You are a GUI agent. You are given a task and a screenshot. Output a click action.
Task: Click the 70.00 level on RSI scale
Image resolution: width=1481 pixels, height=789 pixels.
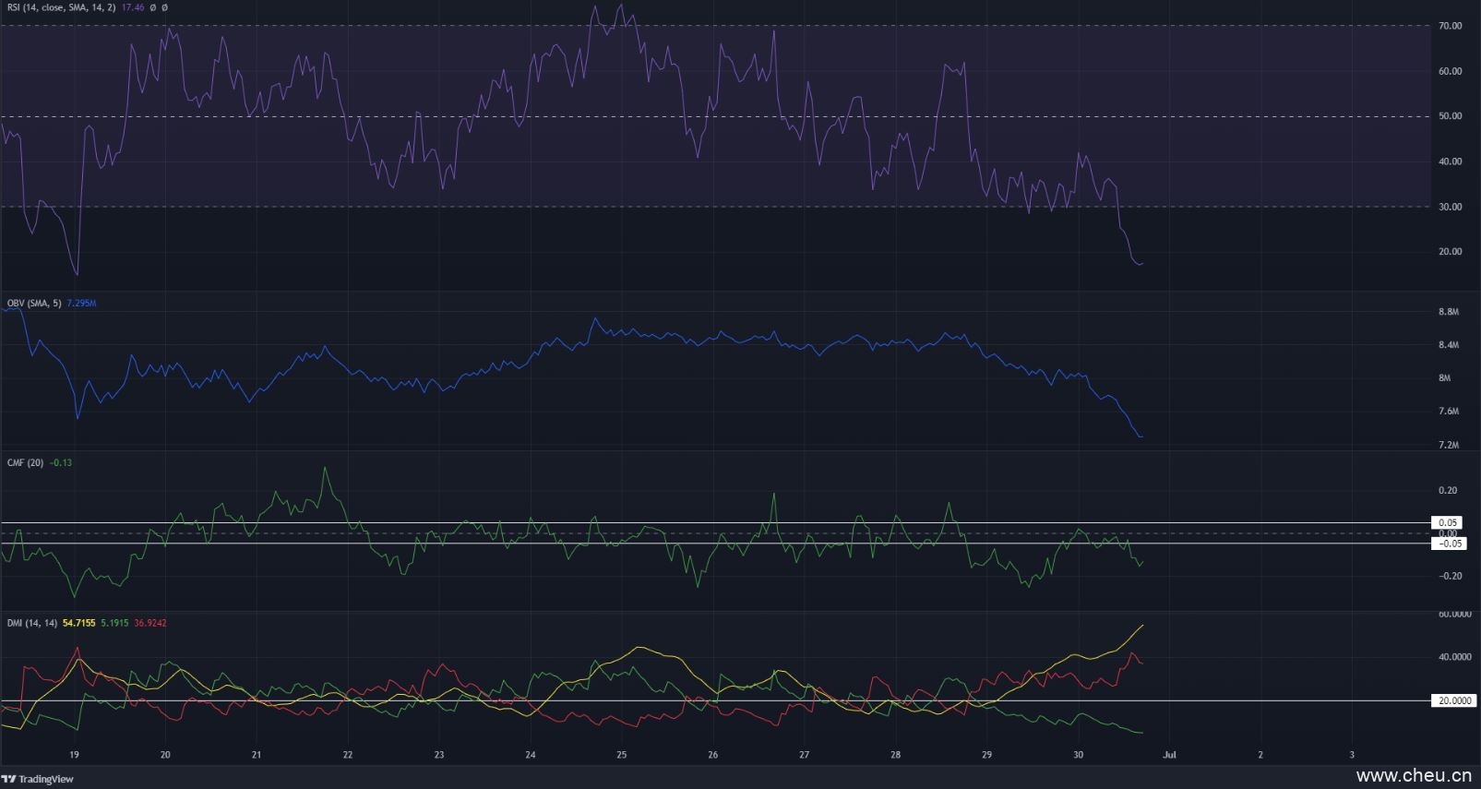(x=1450, y=26)
